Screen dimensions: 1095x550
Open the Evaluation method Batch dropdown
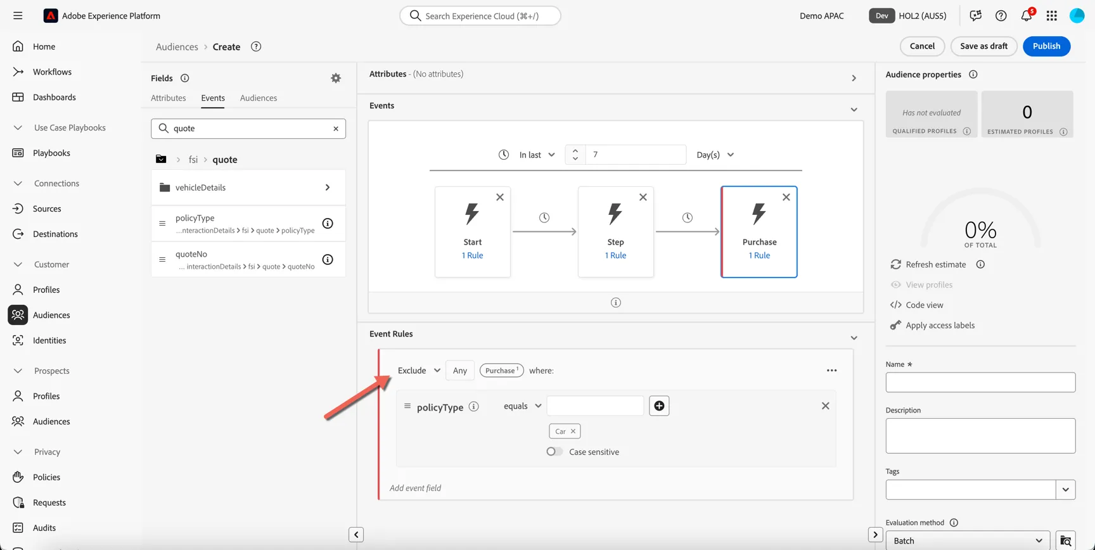click(968, 540)
